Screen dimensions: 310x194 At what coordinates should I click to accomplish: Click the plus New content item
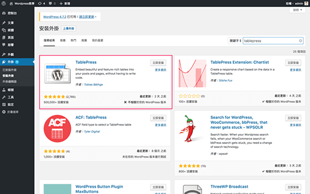(65, 3)
